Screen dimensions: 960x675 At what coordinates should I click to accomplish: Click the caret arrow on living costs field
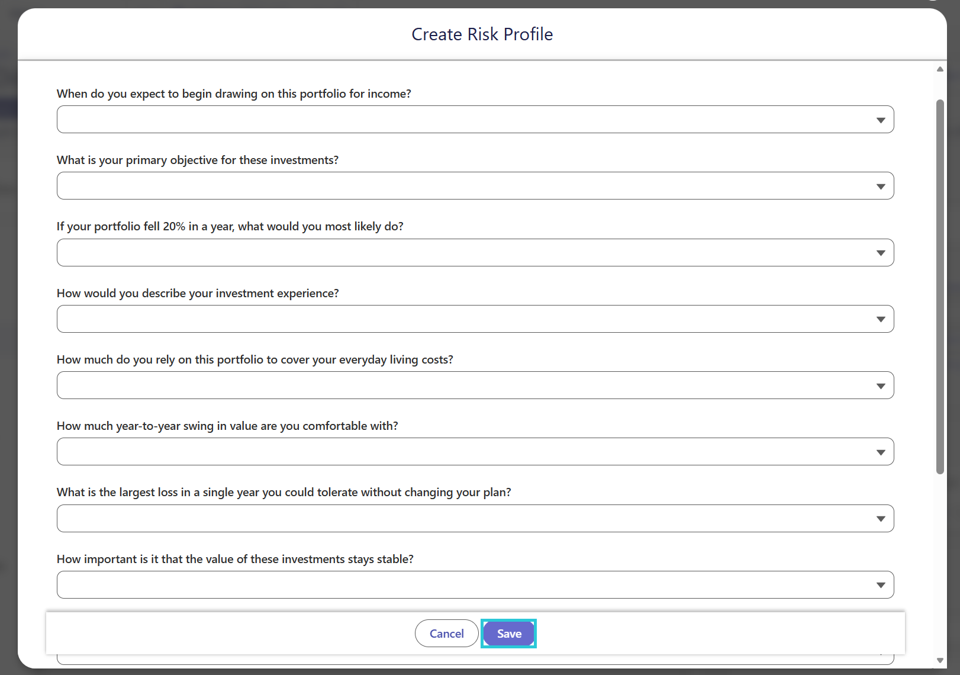click(881, 386)
